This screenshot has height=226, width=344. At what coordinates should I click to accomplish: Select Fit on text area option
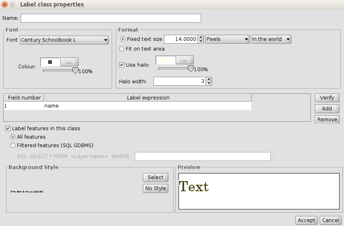122,49
